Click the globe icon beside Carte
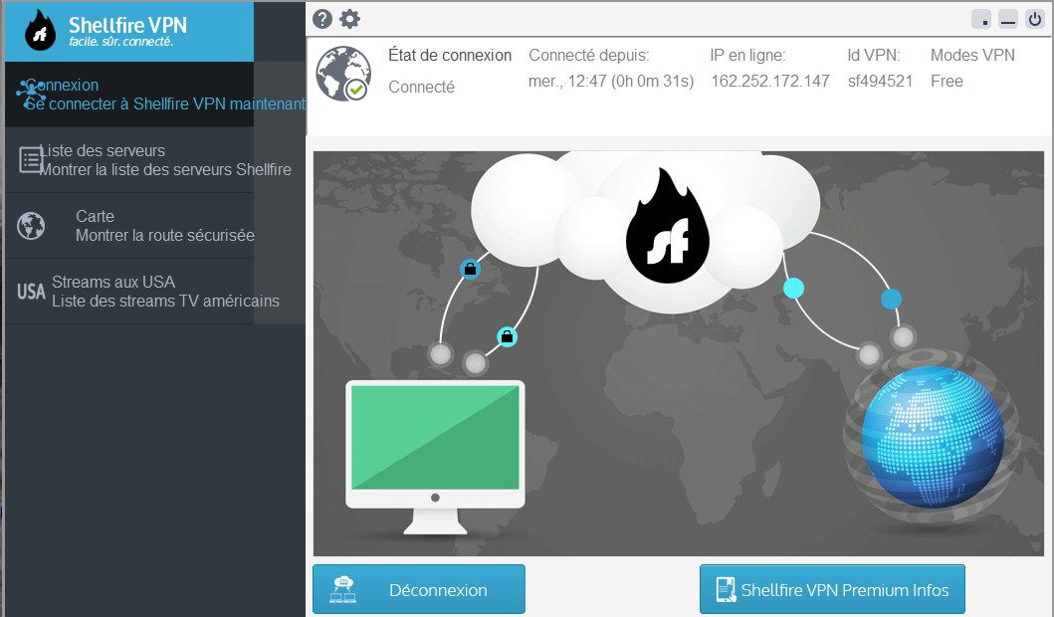The width and height of the screenshot is (1054, 617). [31, 226]
